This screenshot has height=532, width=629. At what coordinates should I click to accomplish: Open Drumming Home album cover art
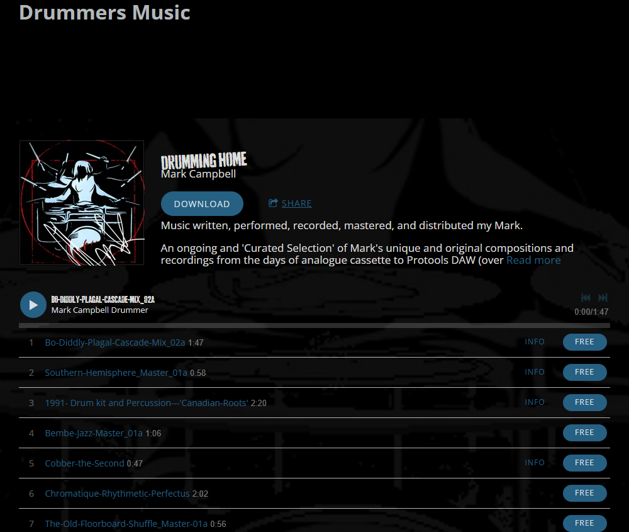[x=81, y=203]
